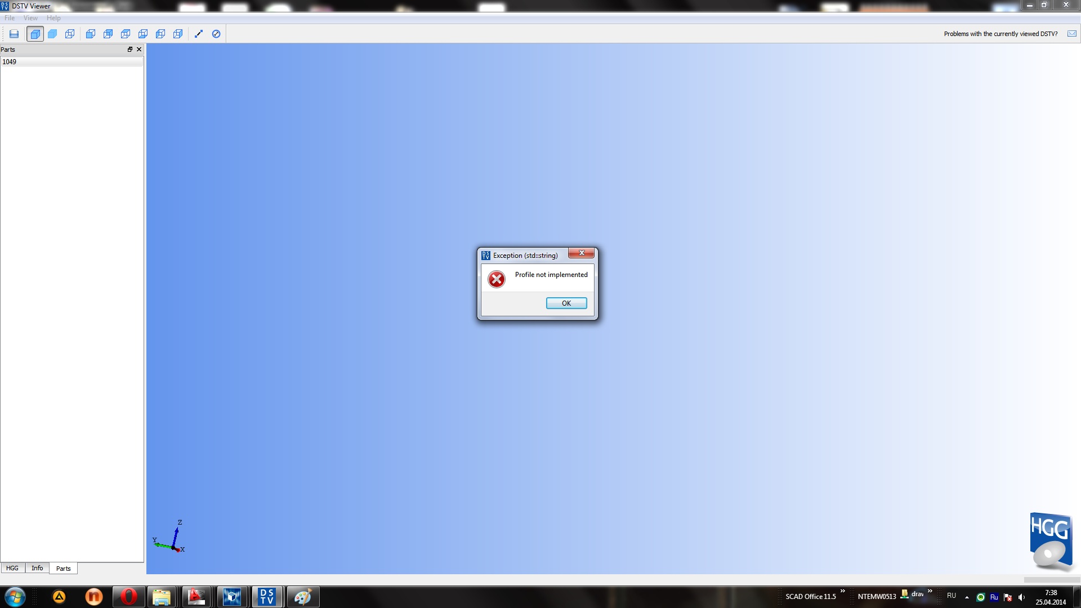Switch to wireframe cube display mode
This screenshot has width=1081, height=608.
pyautogui.click(x=70, y=34)
